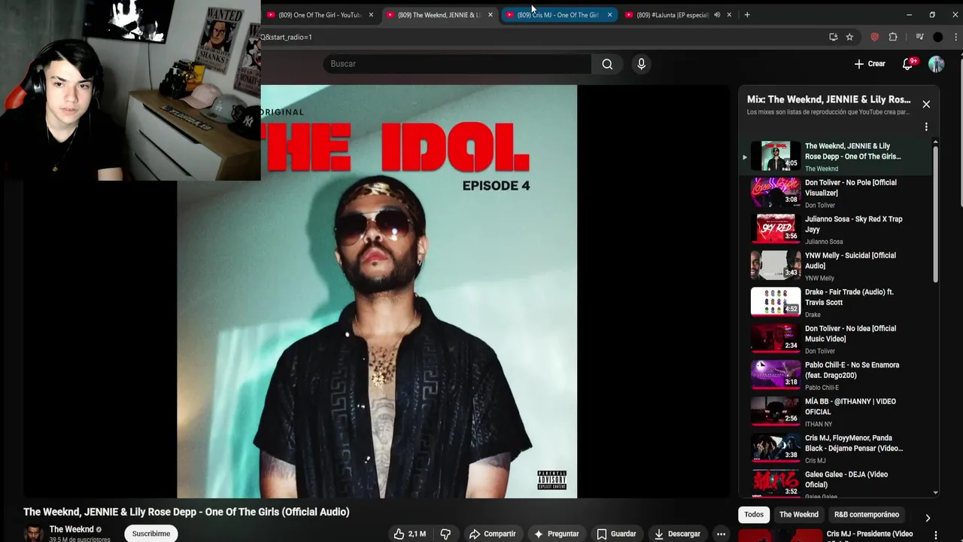This screenshot has height=542, width=963.
Task: Play Drake - Fair Trade in playlist
Action: tap(835, 303)
